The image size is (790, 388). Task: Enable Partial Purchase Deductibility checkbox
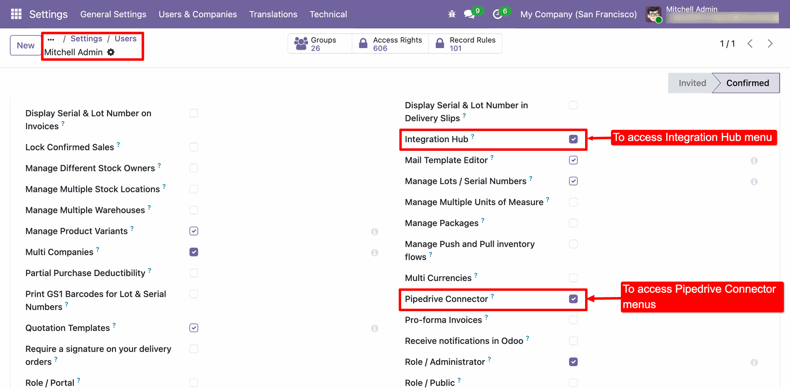point(194,273)
